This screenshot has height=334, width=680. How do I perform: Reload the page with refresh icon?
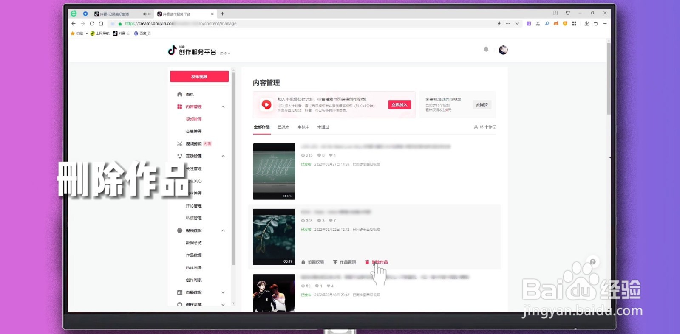[92, 24]
